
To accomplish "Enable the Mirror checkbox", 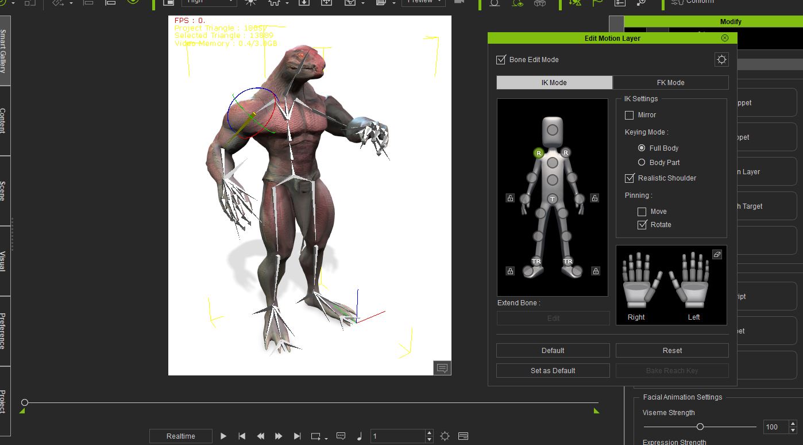I will 629,115.
